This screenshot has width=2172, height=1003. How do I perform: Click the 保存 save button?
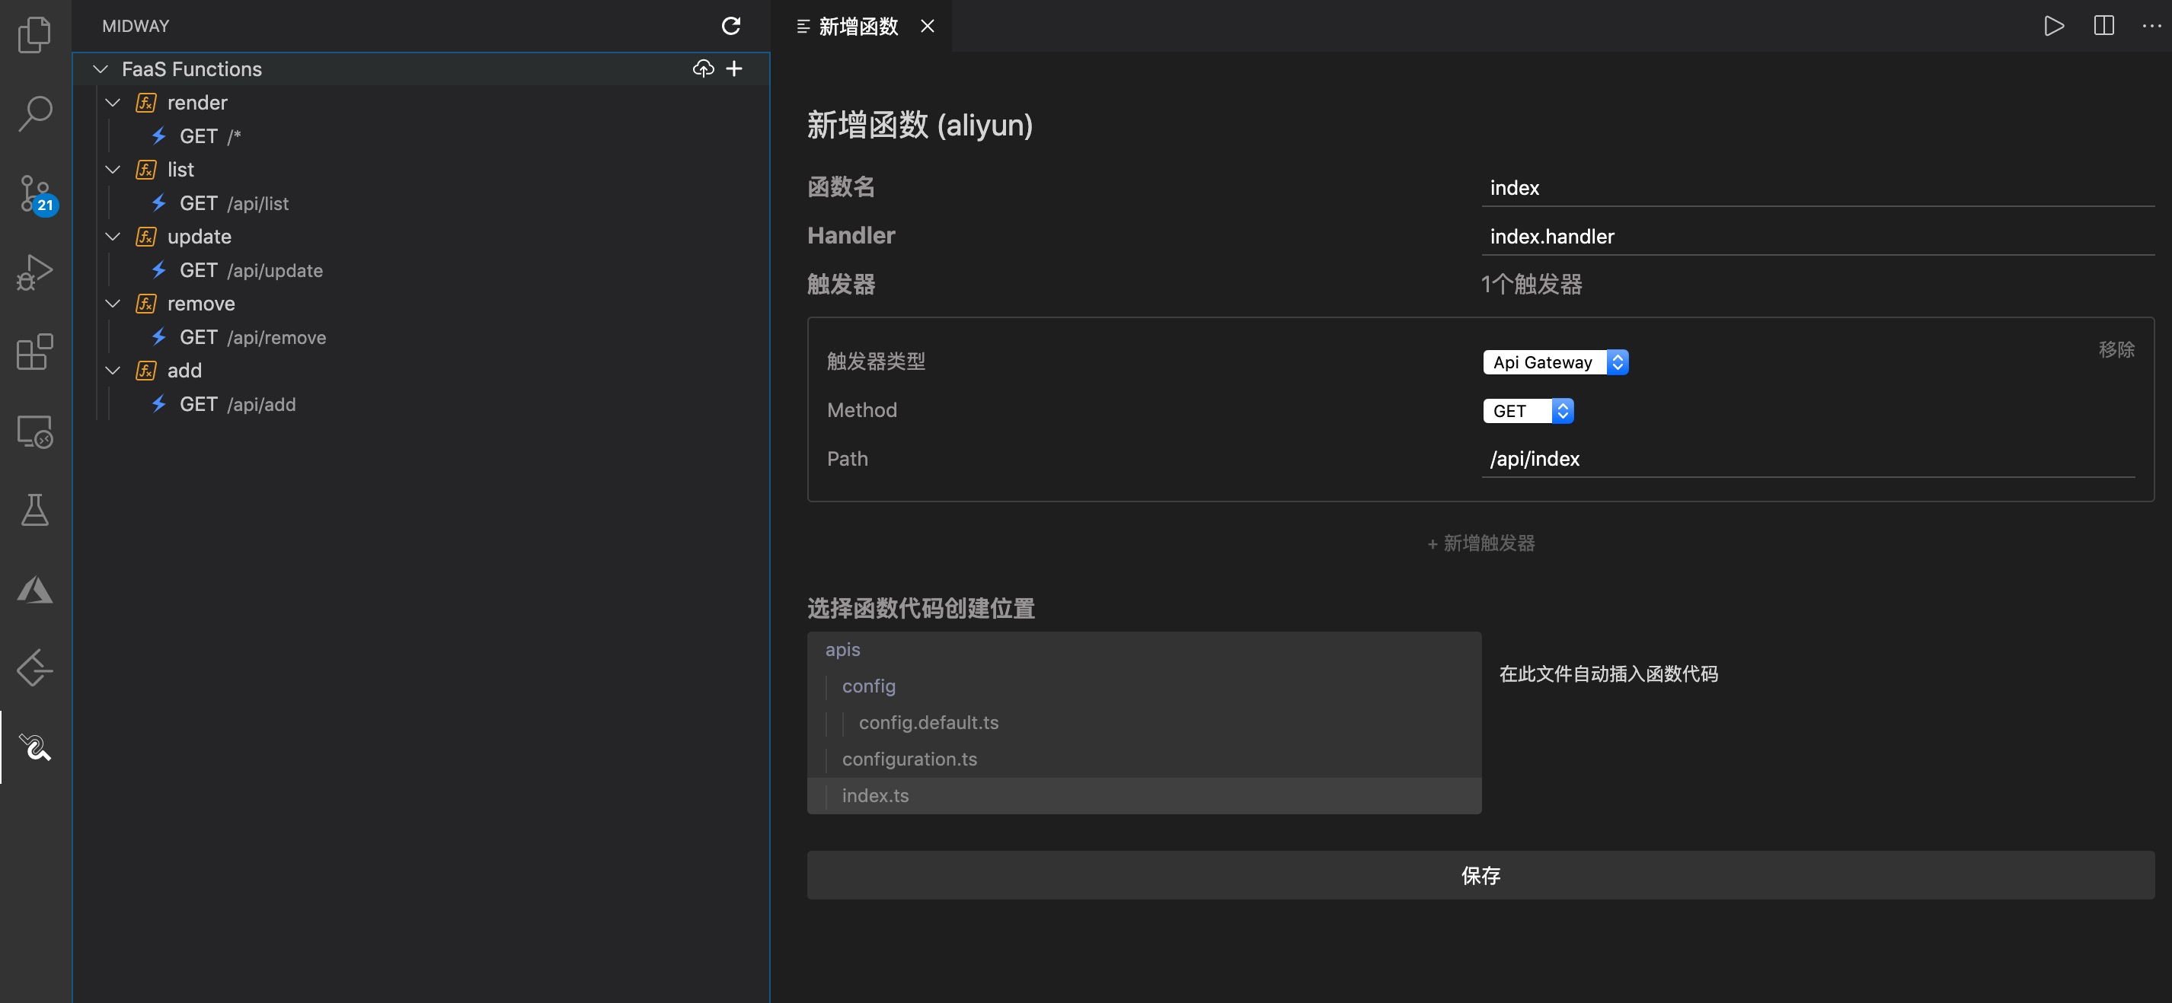(1480, 875)
